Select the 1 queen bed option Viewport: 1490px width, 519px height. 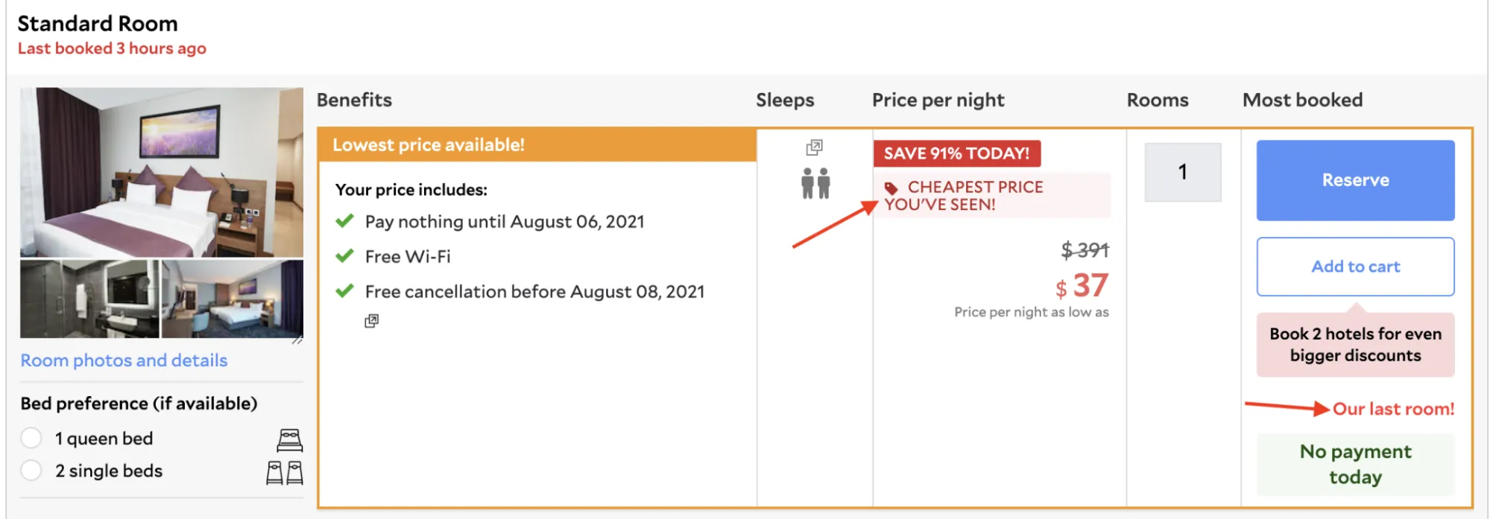(x=31, y=438)
